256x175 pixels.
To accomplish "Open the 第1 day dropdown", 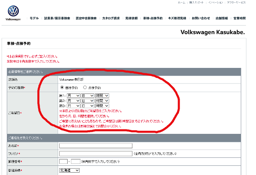I will pos(88,95).
